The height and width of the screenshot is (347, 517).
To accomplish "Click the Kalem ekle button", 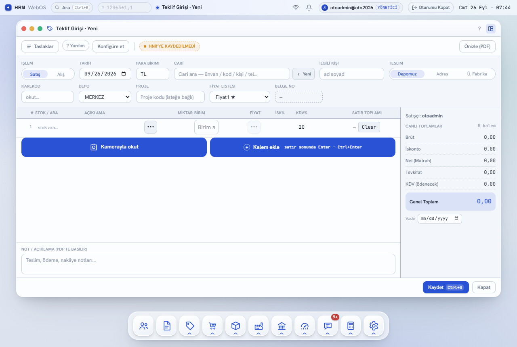I will tap(303, 147).
